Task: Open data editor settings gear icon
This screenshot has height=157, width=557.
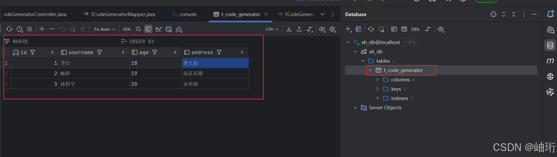Action: (x=332, y=29)
